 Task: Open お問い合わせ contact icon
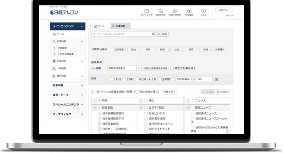175,11
